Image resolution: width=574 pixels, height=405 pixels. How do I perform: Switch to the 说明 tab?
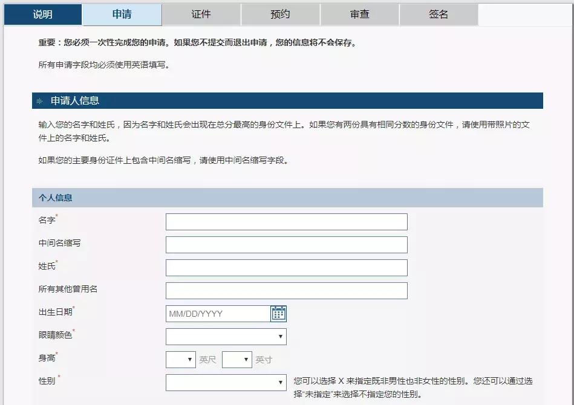click(x=41, y=12)
